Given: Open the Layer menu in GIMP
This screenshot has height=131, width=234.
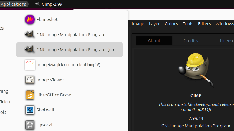Looking at the screenshot, I should pos(154,24).
